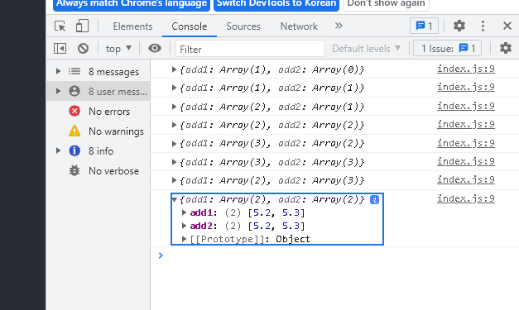Expand the 8 messages sidebar group

[58, 71]
